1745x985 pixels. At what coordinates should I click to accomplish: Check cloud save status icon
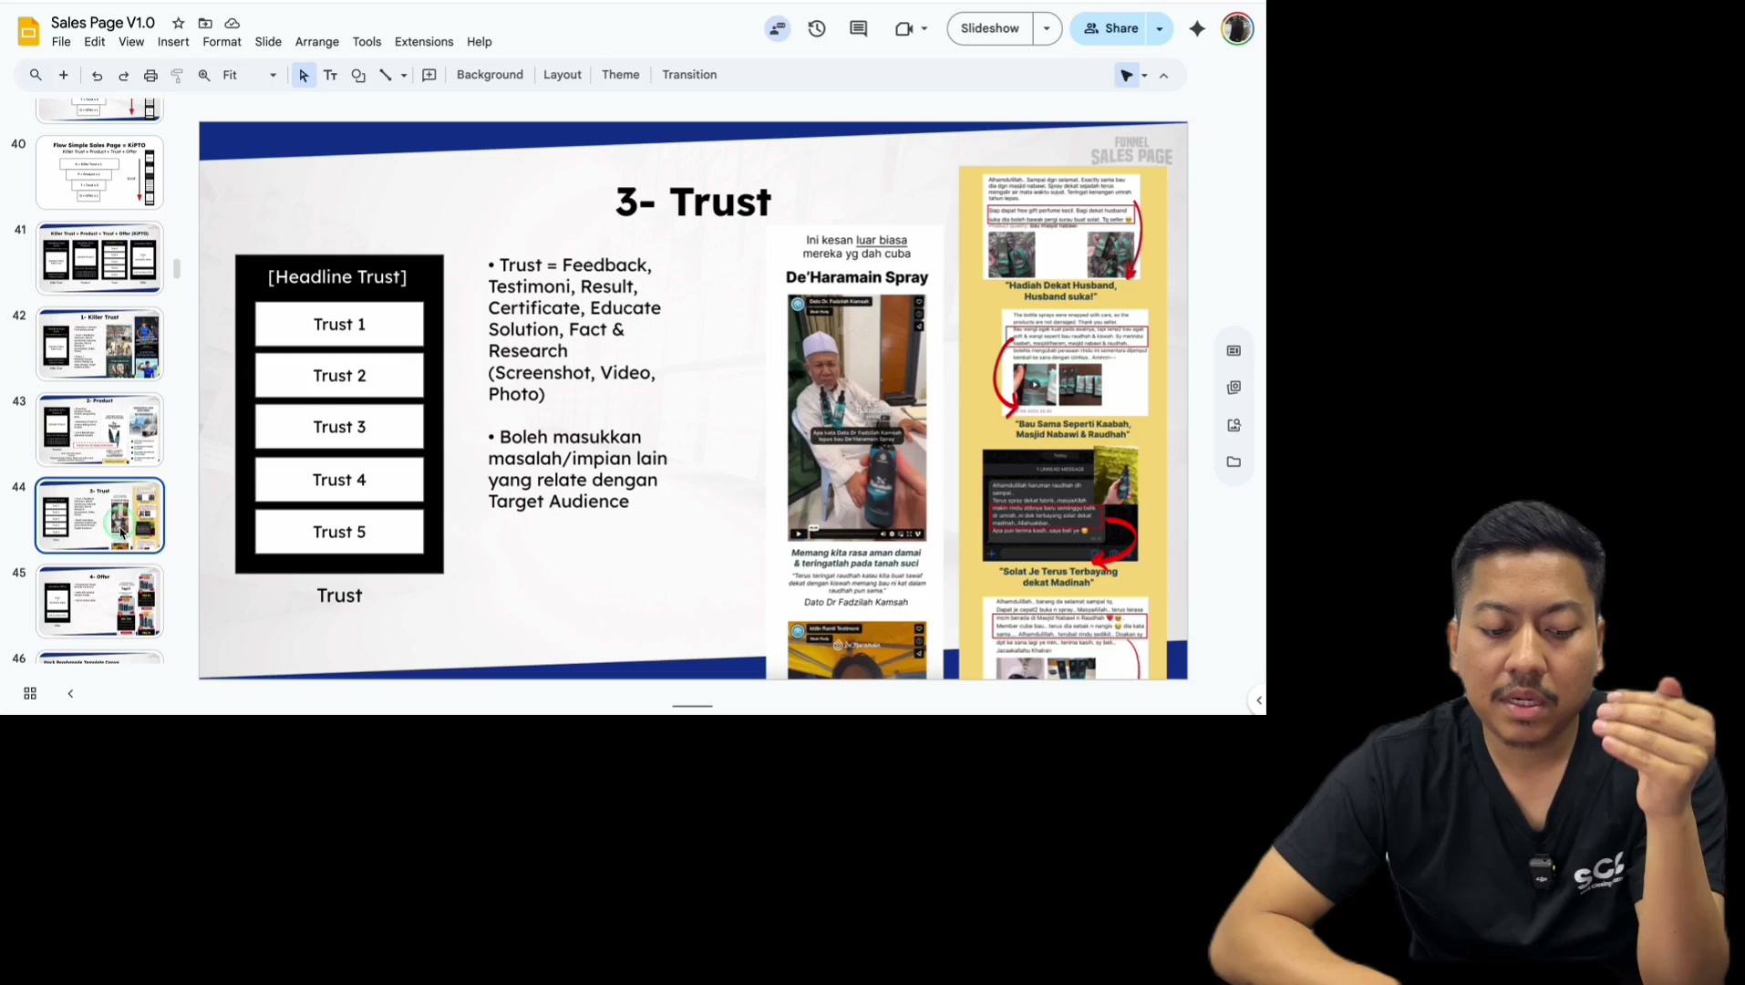pos(232,23)
